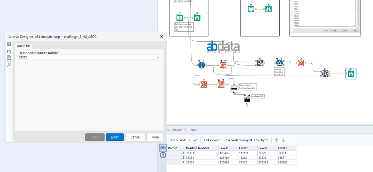Click the folder open icon in app dialog
Screen dimensions: 373x172
pyautogui.click(x=9, y=51)
